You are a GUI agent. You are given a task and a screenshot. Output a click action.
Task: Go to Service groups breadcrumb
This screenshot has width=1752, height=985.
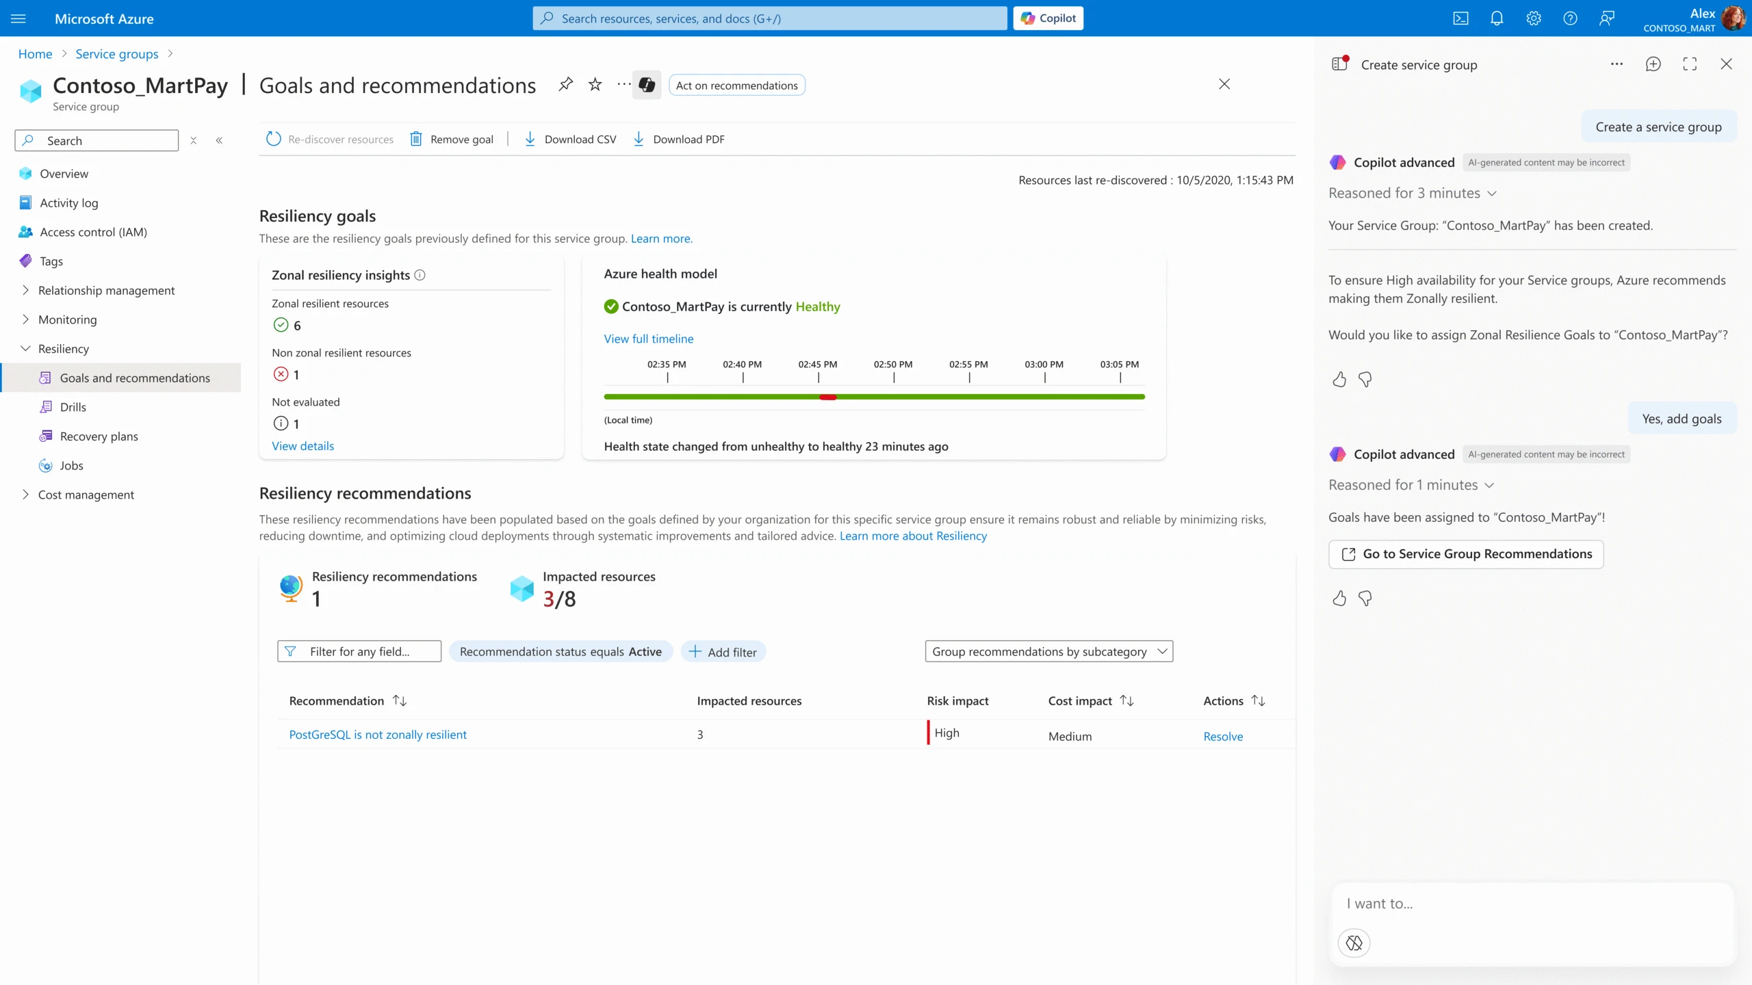pyautogui.click(x=116, y=54)
